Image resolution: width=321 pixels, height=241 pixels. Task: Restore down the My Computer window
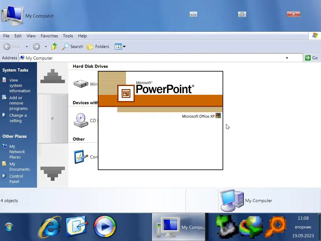pos(242,14)
